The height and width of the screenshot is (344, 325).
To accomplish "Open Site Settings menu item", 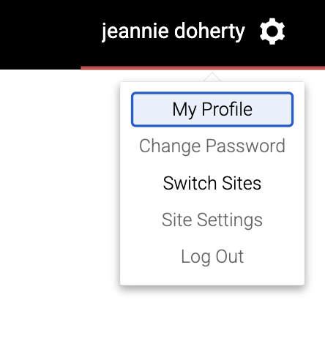I will point(212,220).
